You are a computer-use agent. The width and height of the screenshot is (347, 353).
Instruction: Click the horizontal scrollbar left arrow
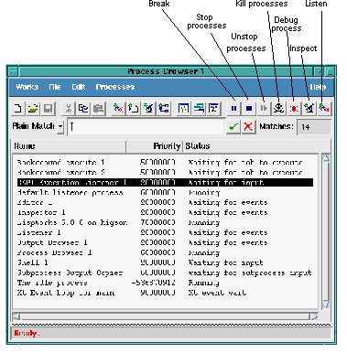[16, 316]
